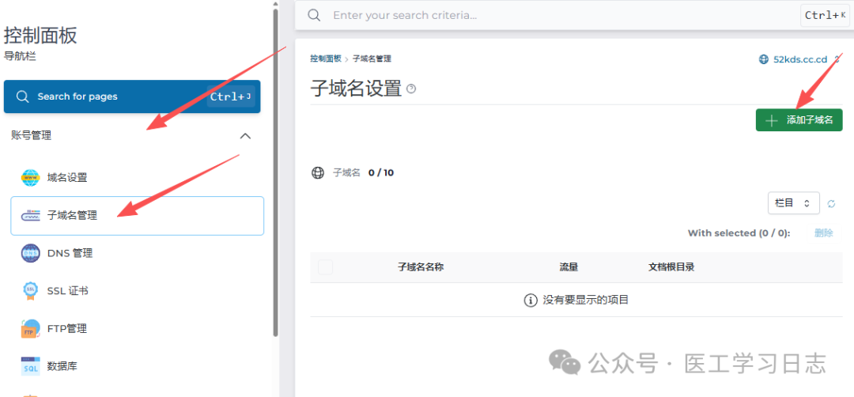The height and width of the screenshot is (397, 854).
Task: Click the search magnifier icon in top bar
Action: click(314, 15)
